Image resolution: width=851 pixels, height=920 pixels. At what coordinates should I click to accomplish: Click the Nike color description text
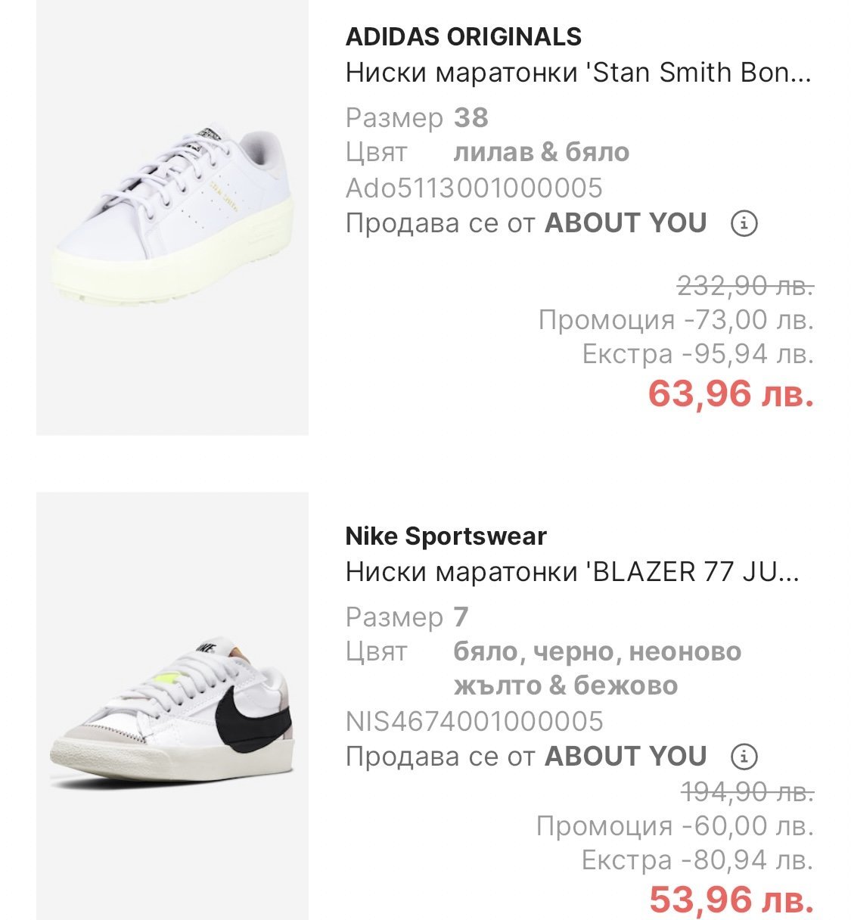tap(596, 668)
